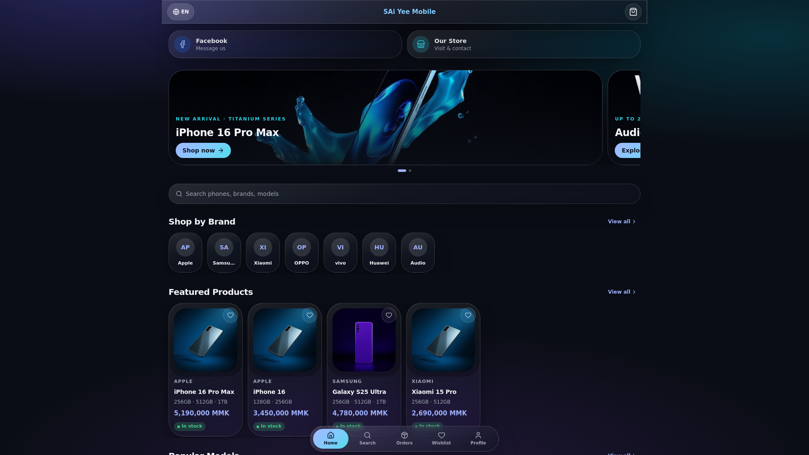Focus the Search phones, brands, models field

coord(404,194)
